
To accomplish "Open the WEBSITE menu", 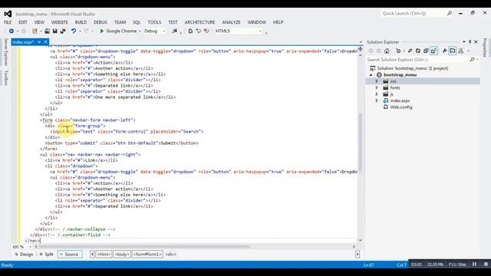I will point(60,22).
